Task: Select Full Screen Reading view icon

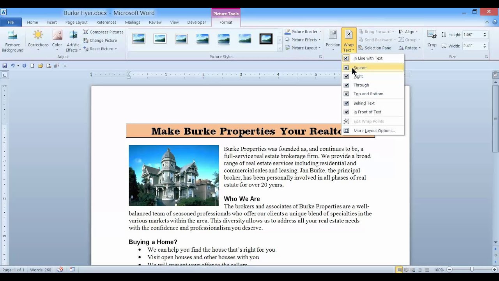Action: (x=406, y=270)
